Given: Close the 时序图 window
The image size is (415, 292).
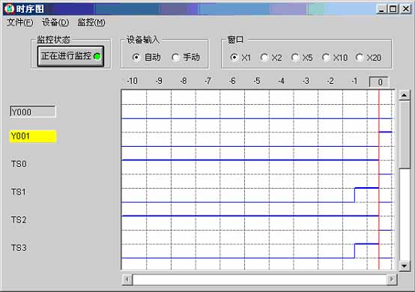Looking at the screenshot, I should click(x=405, y=9).
